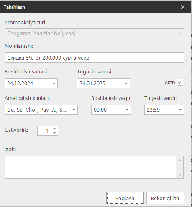
Task: Click inside the Izoh text area
Action: pyautogui.click(x=90, y=167)
